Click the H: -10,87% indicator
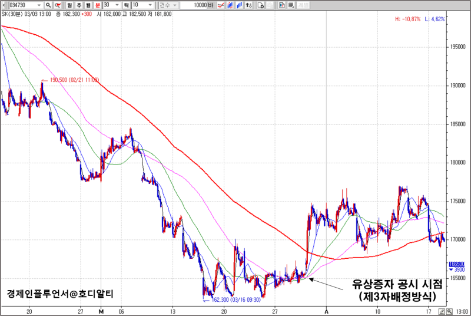471x316 pixels. (407, 19)
